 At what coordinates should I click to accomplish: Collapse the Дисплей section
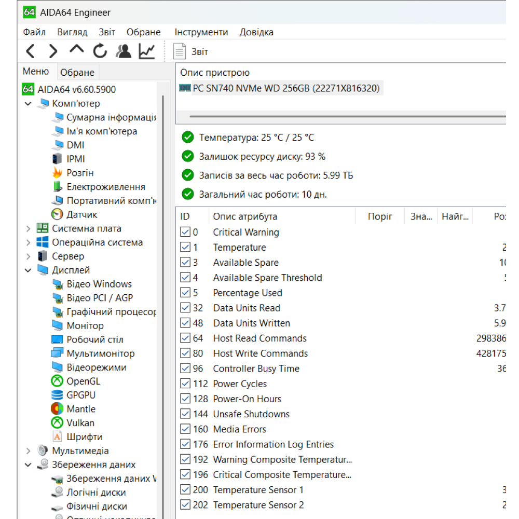click(x=28, y=270)
